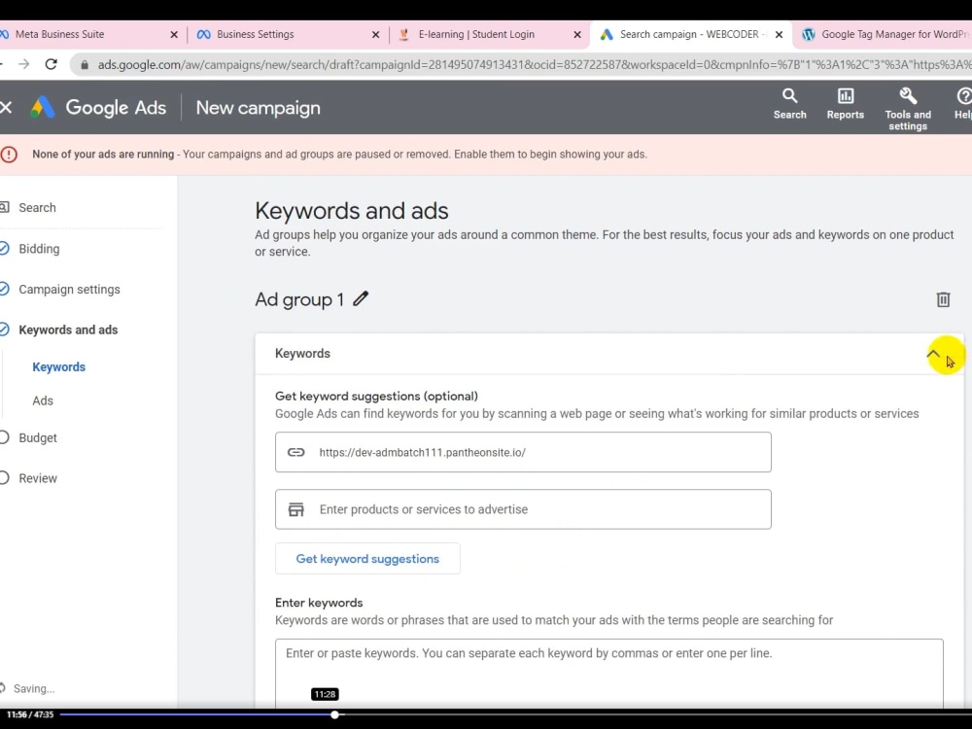Edit Ad group 1 name with pencil icon

pyautogui.click(x=361, y=299)
